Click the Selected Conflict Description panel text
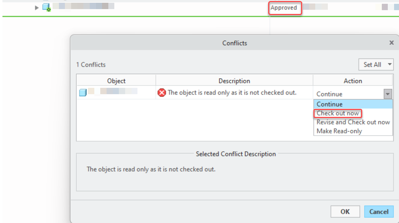The height and width of the screenshot is (223, 399). pyautogui.click(x=151, y=169)
